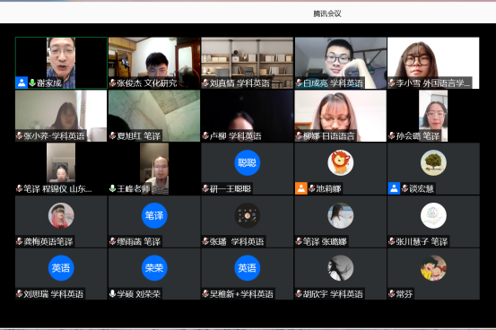Click the microphone icon of 王峰老师

pyautogui.click(x=113, y=189)
